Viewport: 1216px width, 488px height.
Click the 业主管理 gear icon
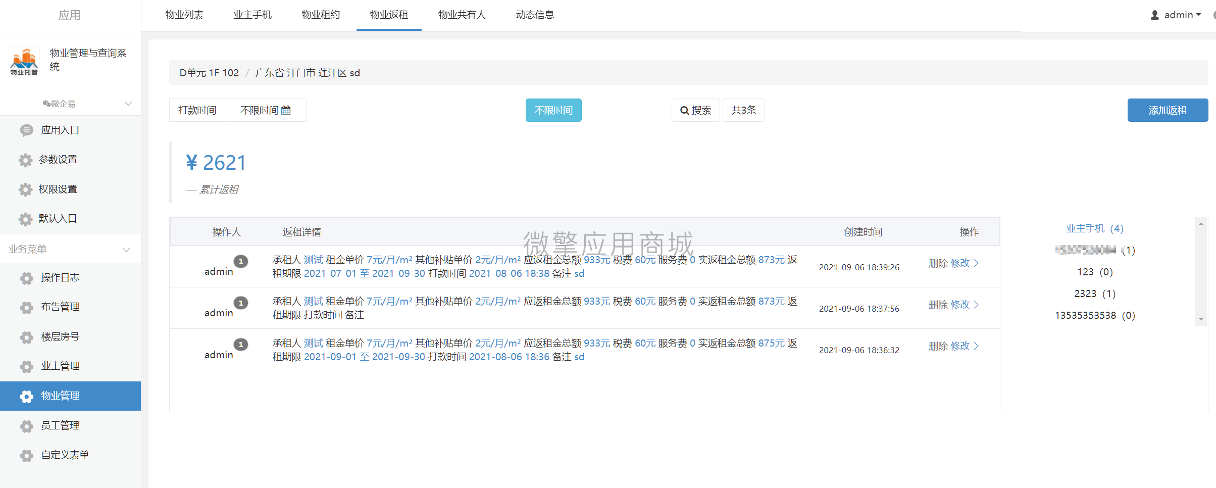pyautogui.click(x=27, y=367)
